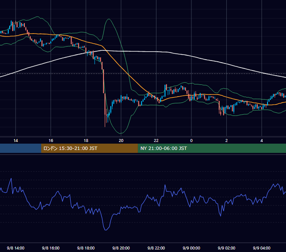Click the upper Bollinger band spike near 19:20
Image resolution: width=286 pixels, height=252 pixels.
[109, 19]
